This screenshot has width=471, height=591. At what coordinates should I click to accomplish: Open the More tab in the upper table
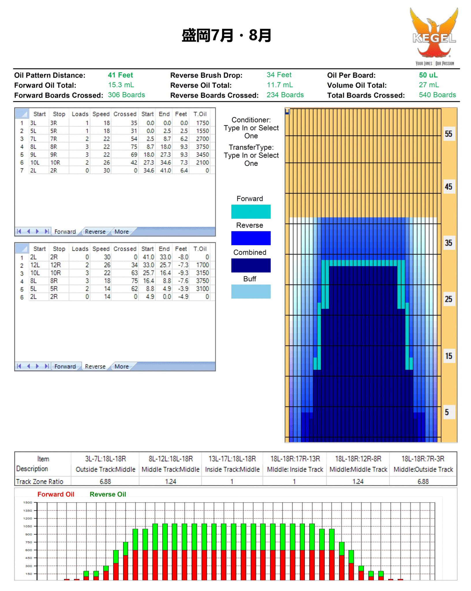122,231
